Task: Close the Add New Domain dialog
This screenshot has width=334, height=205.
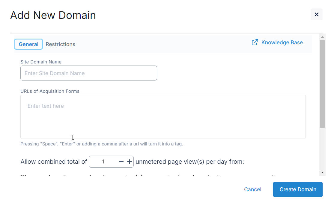Action: coord(316,14)
